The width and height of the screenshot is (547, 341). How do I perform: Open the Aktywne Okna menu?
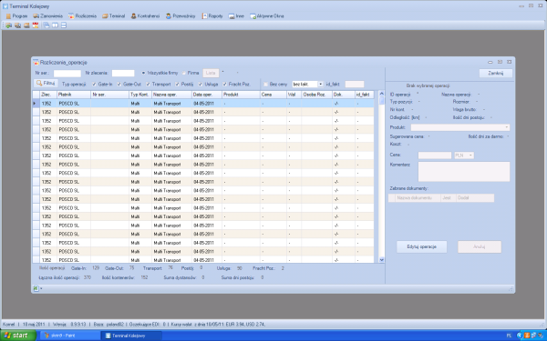[267, 16]
